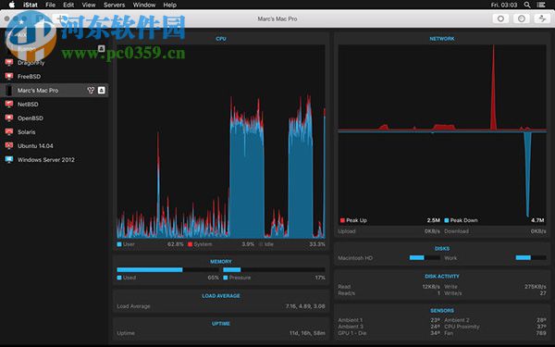The image size is (555, 347).
Task: Click the Mac Pro tower icon in sidebar
Action: click(9, 91)
